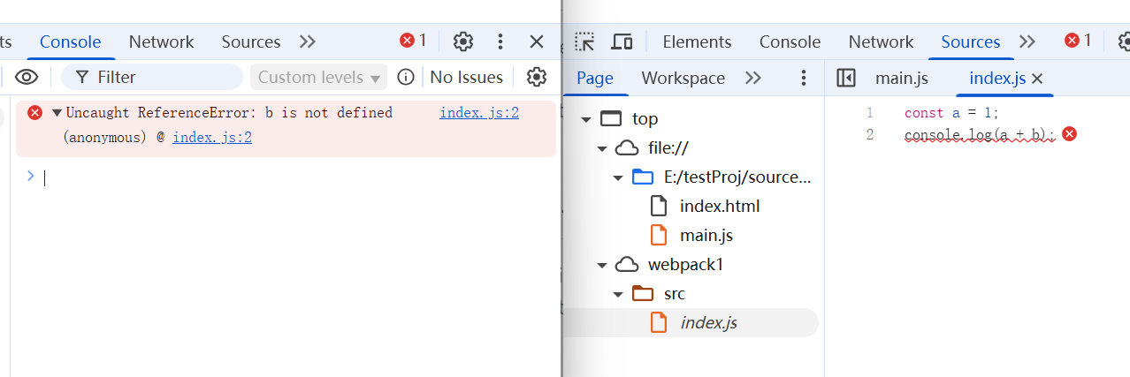The image size is (1130, 377).
Task: Open the three-dot menu in left DevTools
Action: click(500, 41)
